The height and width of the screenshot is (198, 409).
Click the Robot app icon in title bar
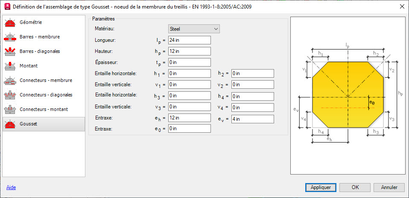(x=6, y=6)
